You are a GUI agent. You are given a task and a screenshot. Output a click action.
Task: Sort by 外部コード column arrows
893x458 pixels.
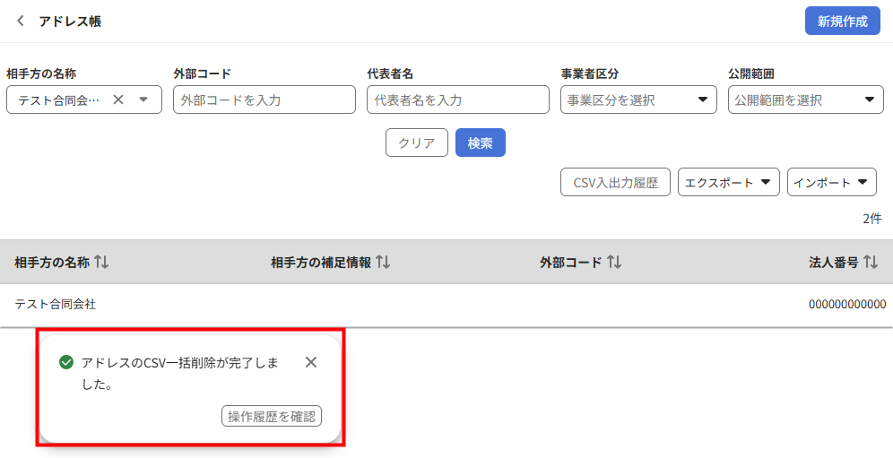tap(614, 262)
